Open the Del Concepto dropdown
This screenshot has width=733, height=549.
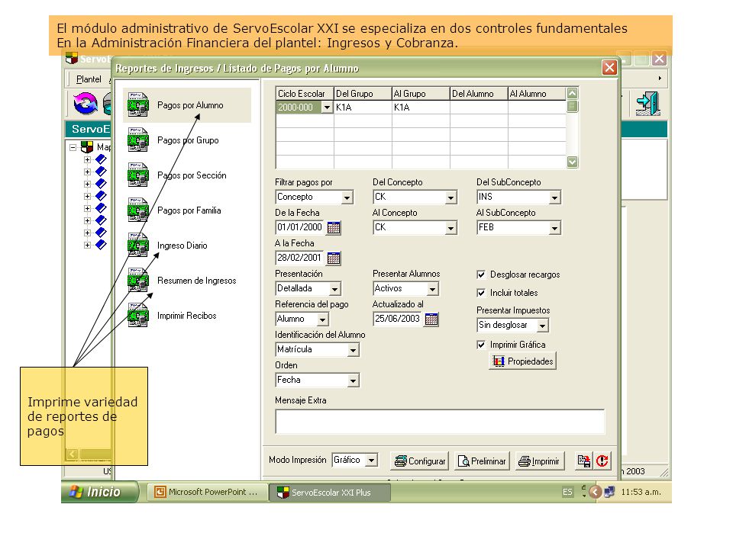click(x=450, y=197)
